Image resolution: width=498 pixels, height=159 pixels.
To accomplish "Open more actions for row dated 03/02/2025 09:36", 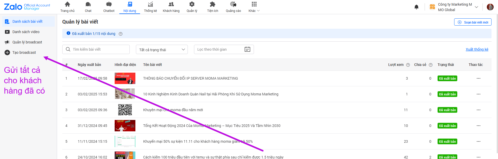I will pos(479,110).
